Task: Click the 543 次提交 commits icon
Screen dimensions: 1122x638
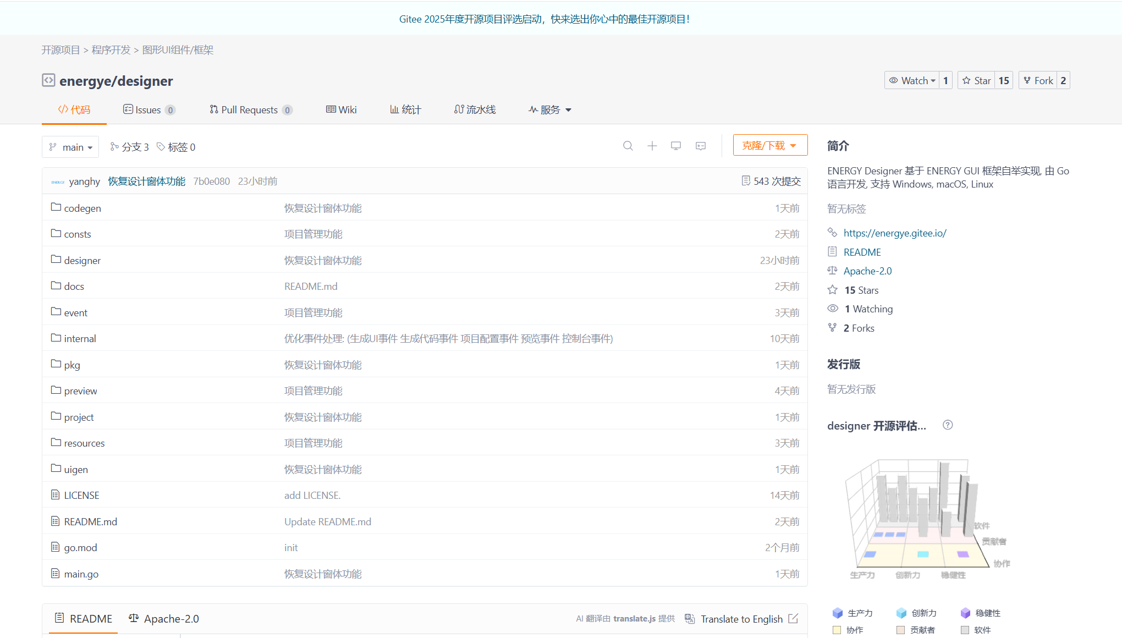Action: (746, 181)
